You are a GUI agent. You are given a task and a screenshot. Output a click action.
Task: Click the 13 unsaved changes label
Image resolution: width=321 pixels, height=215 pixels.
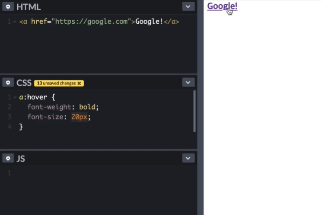[x=56, y=83]
